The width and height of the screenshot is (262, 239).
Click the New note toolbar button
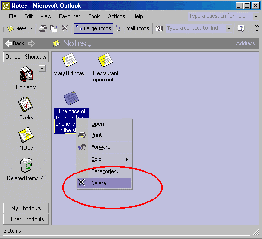tap(17, 28)
